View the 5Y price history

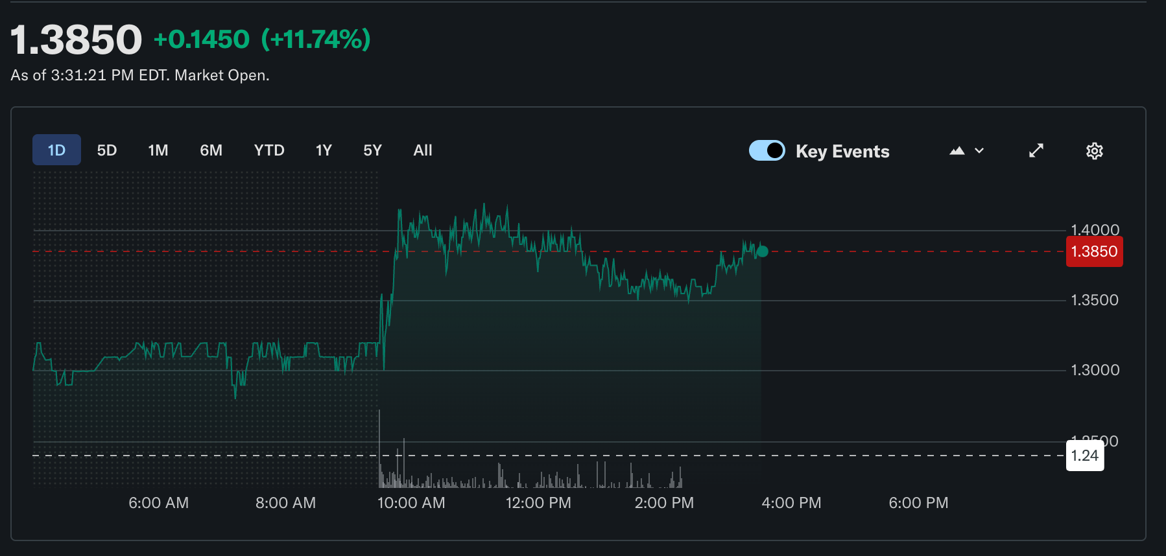pos(372,150)
